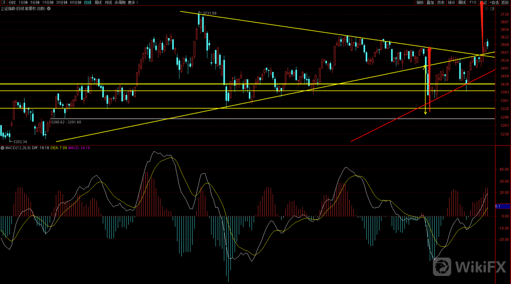The height and width of the screenshot is (284, 511).
Task: Add to watchlist with +自选
Action: point(494,2)
